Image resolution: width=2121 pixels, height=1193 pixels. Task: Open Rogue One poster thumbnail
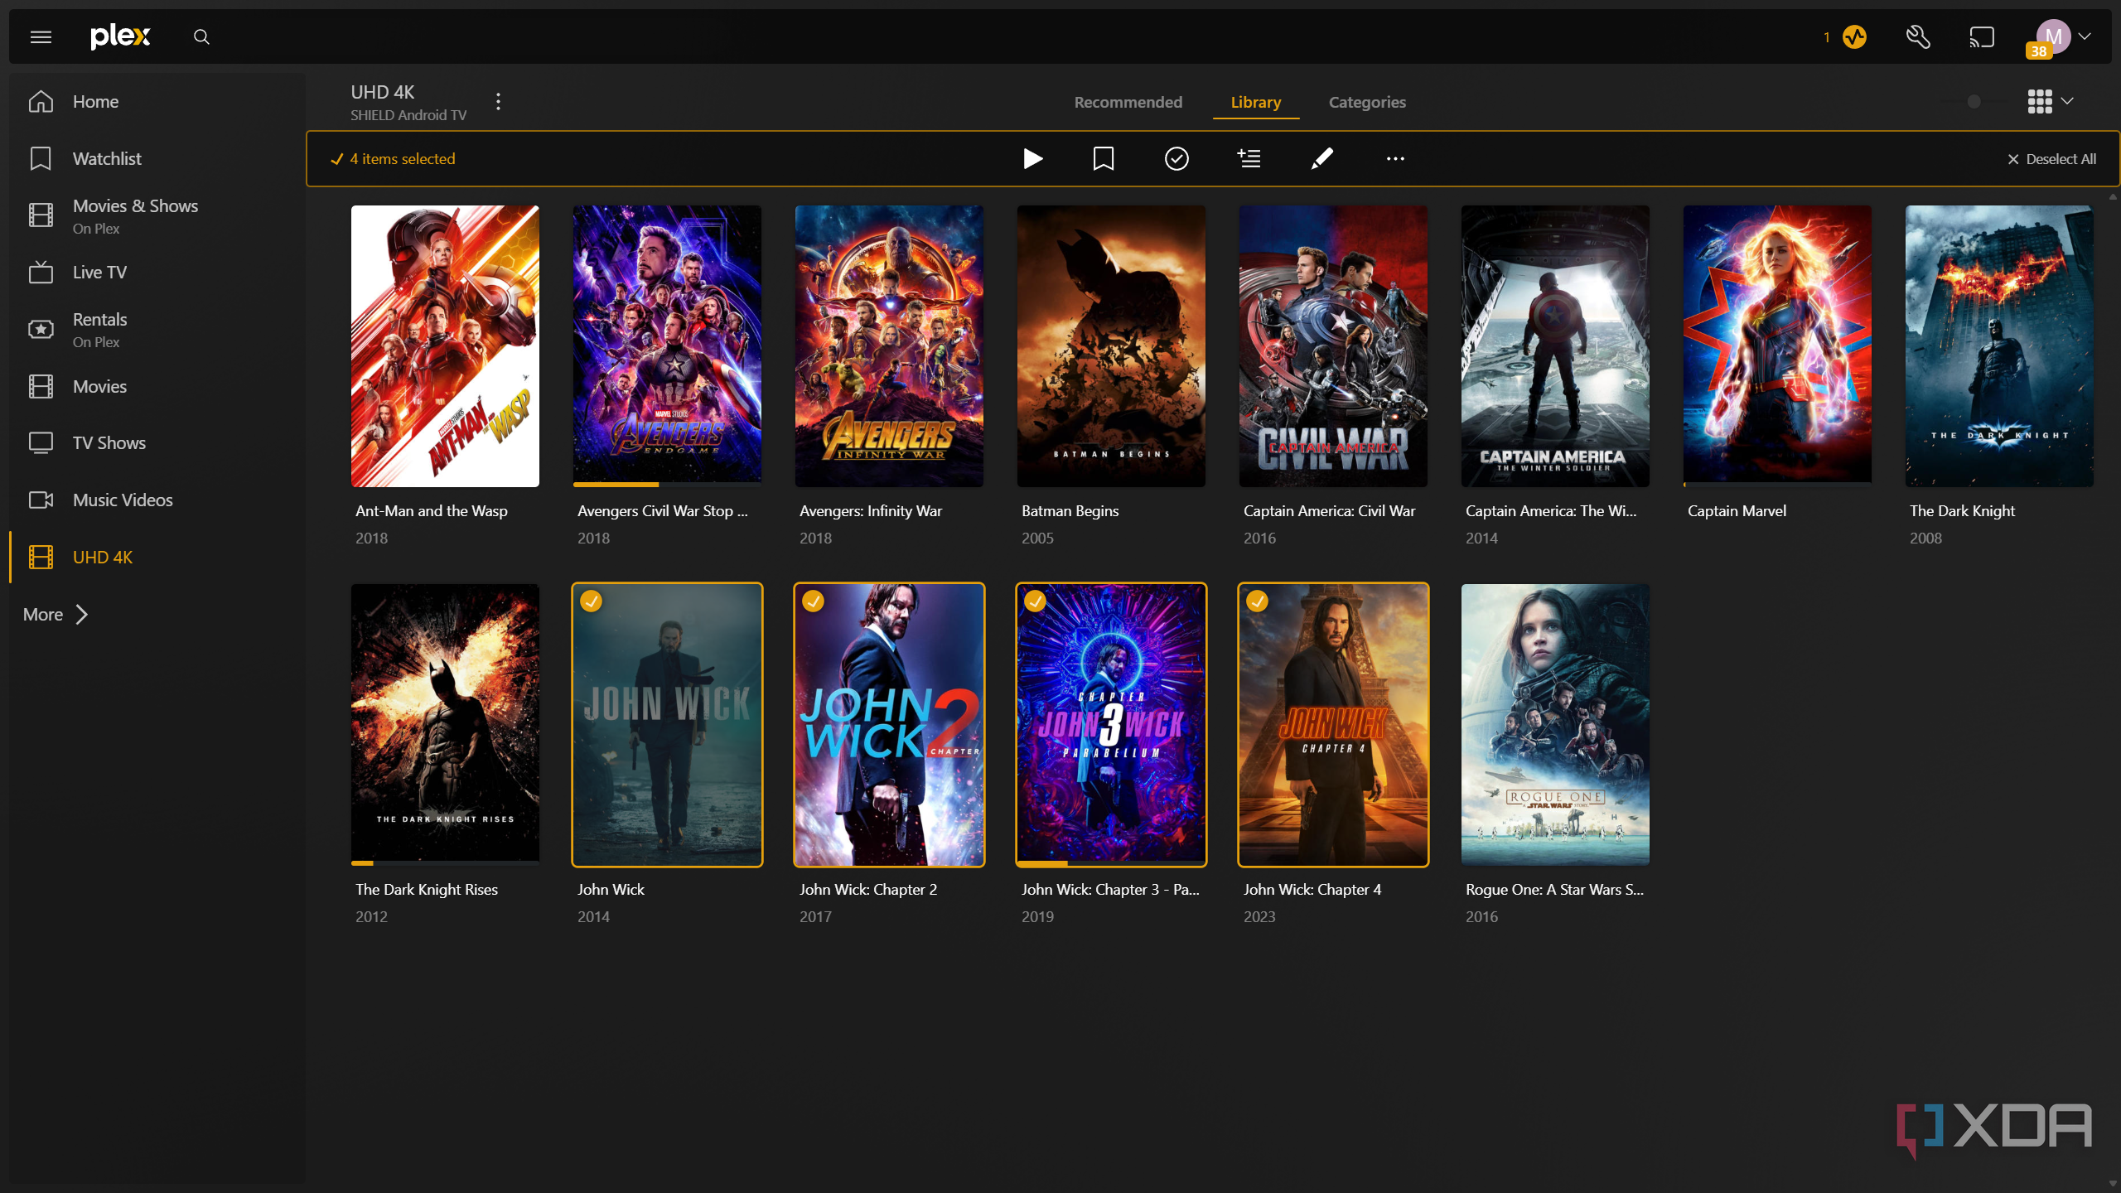coord(1555,725)
